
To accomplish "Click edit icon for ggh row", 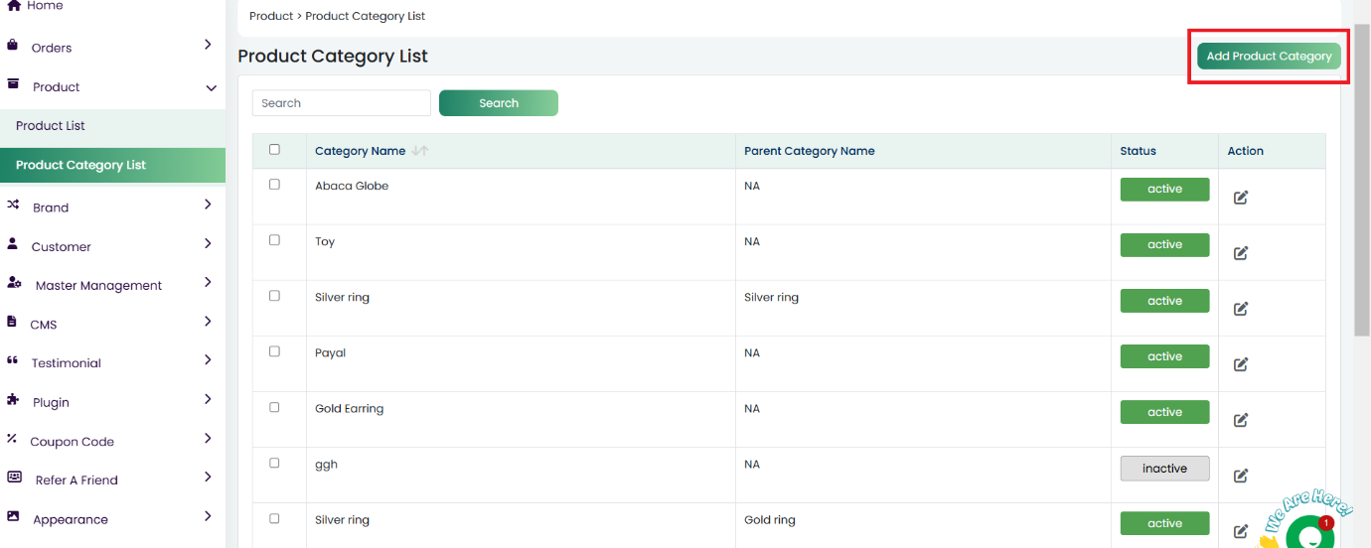I will (x=1240, y=476).
